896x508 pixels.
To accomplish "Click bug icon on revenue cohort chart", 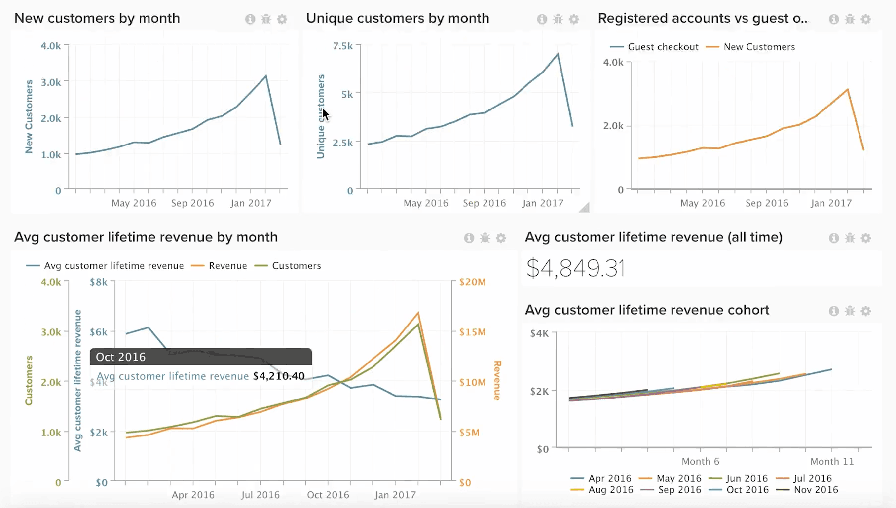I will (850, 311).
